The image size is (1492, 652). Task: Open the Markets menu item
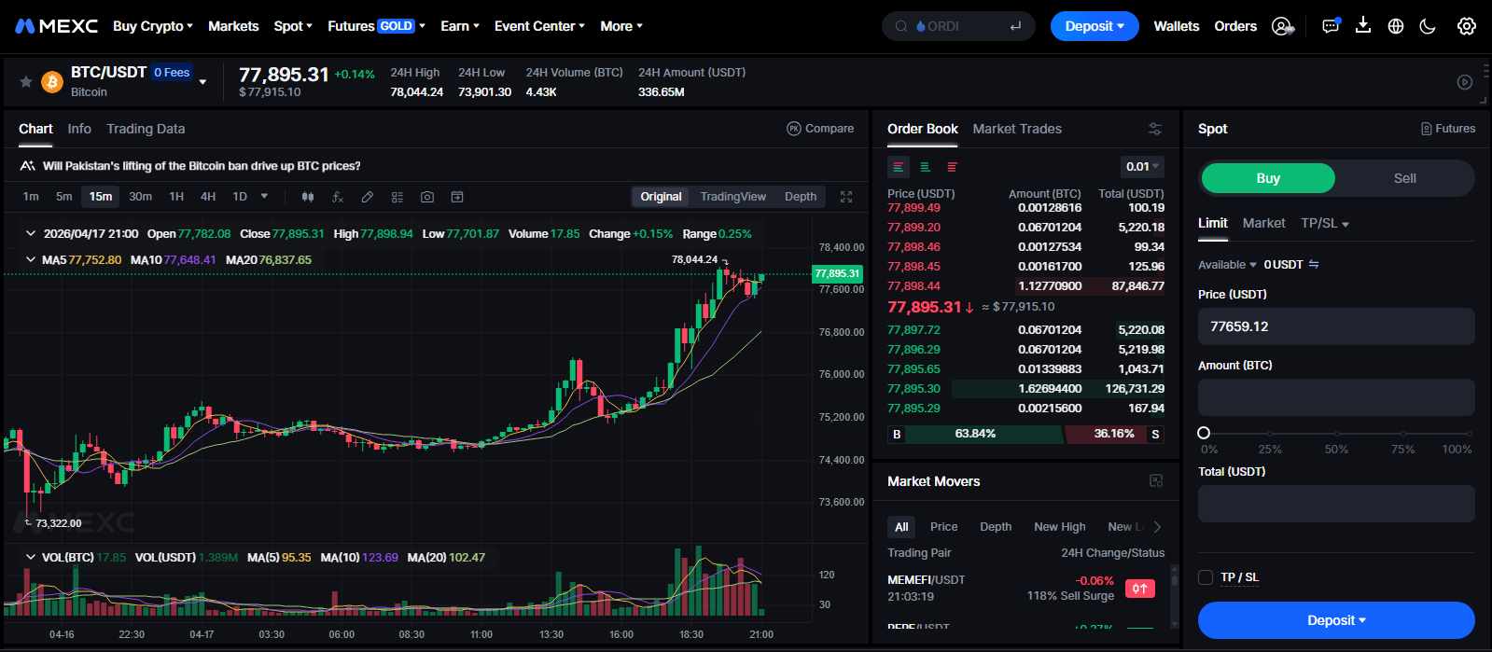(233, 26)
